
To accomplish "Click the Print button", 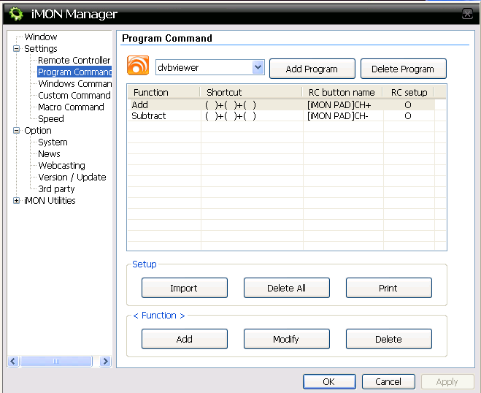I will 388,288.
